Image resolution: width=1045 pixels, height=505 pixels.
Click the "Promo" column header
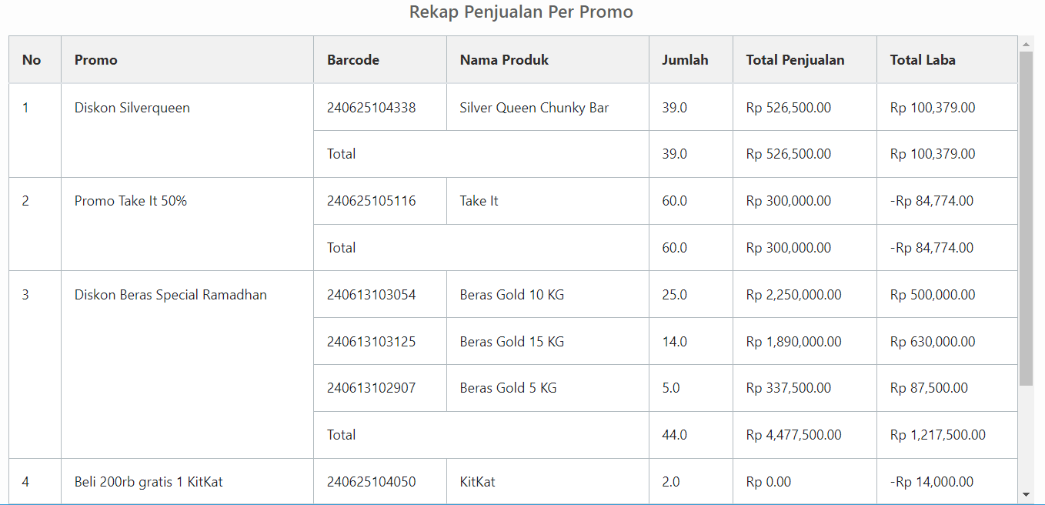96,60
